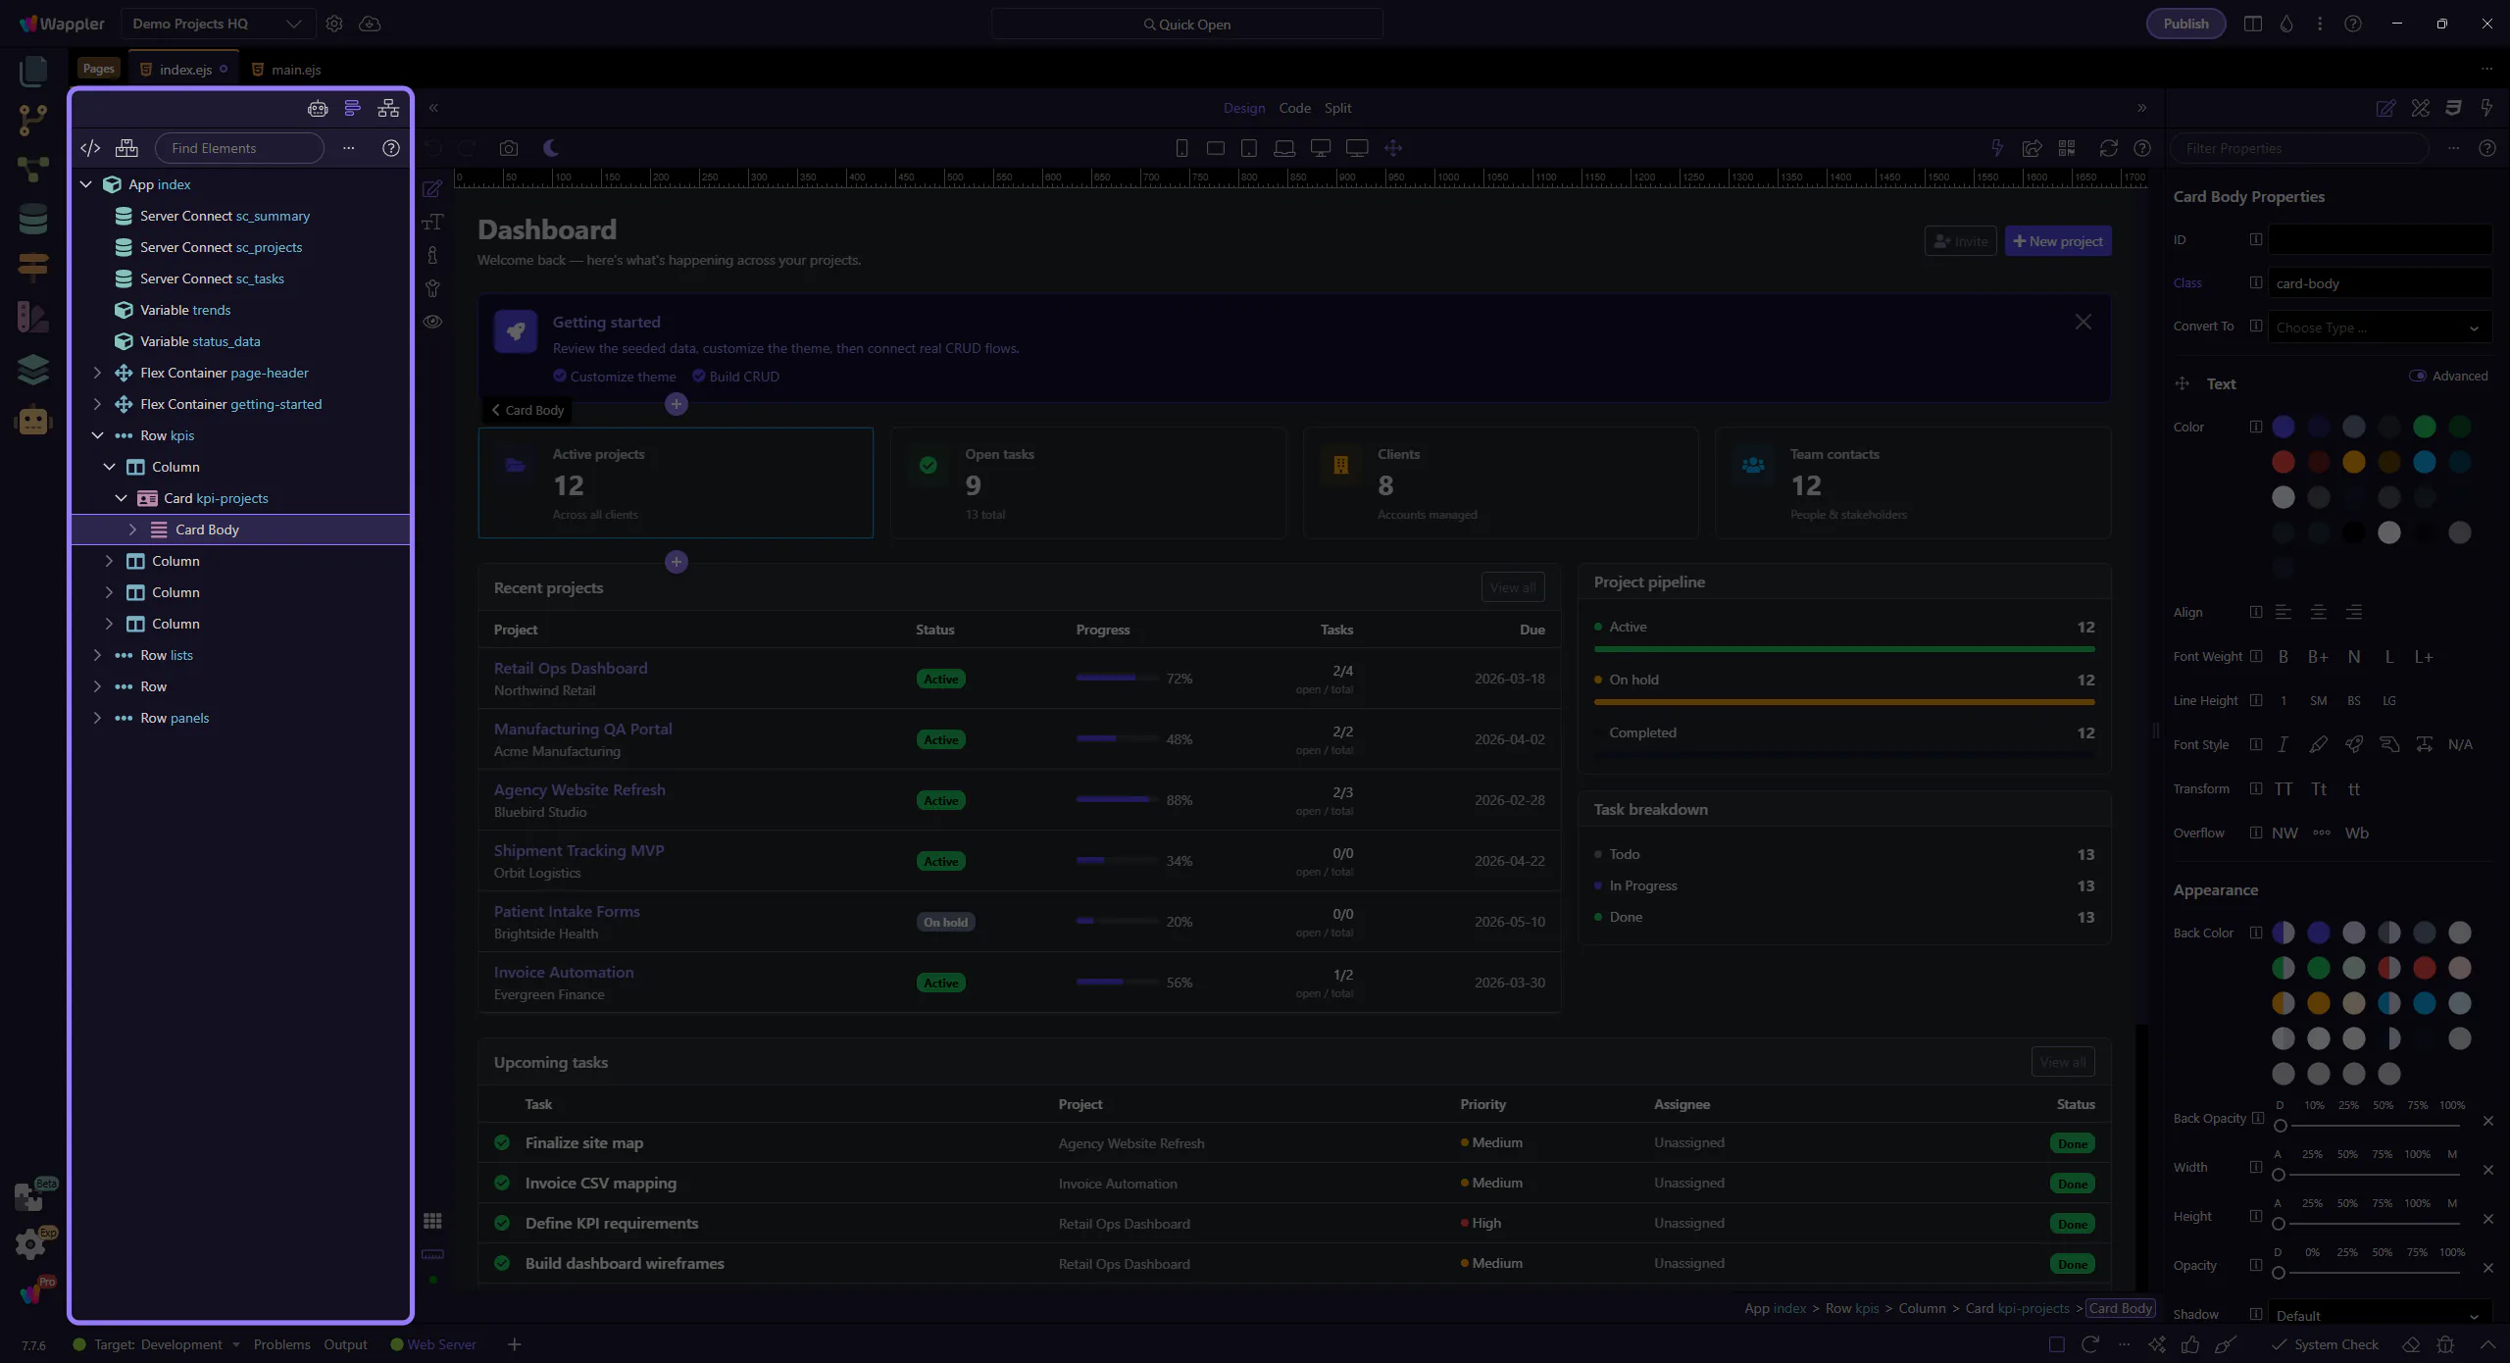Viewport: 2510px width, 1363px height.
Task: Click the refresh icon in design toolbar
Action: click(x=2108, y=148)
